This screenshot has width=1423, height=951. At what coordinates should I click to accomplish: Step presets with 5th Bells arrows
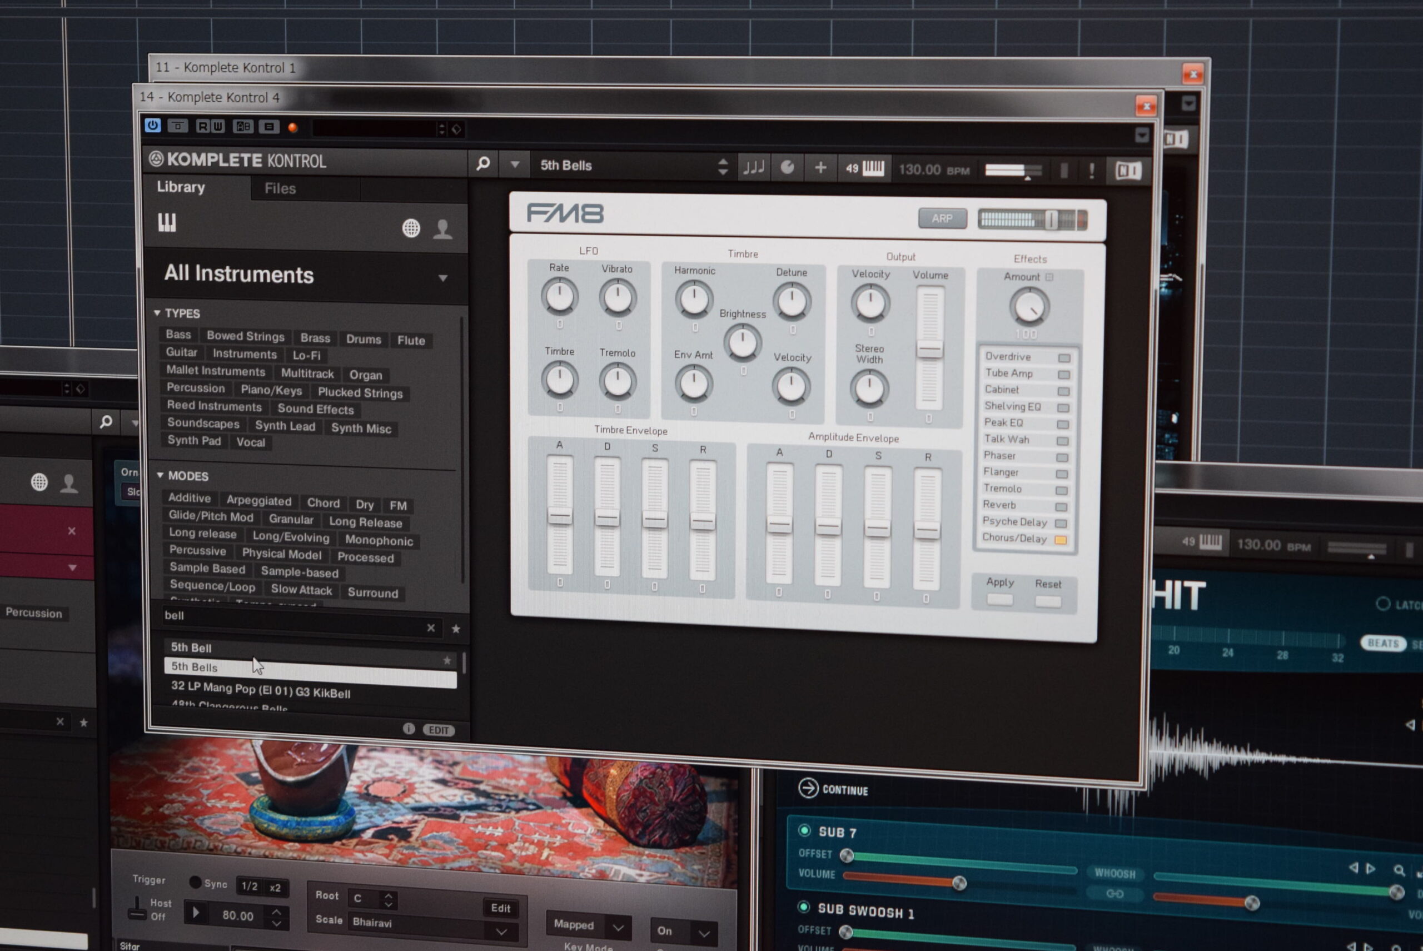click(x=723, y=167)
